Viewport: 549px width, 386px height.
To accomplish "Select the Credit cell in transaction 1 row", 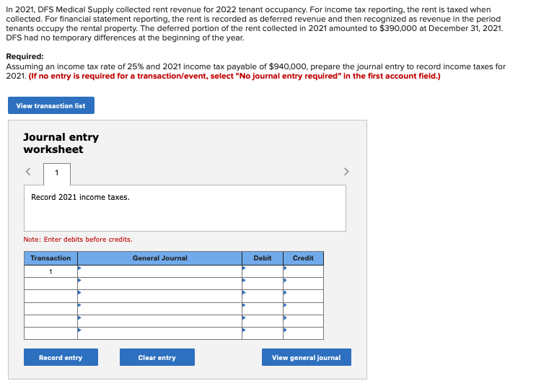I will pos(303,271).
